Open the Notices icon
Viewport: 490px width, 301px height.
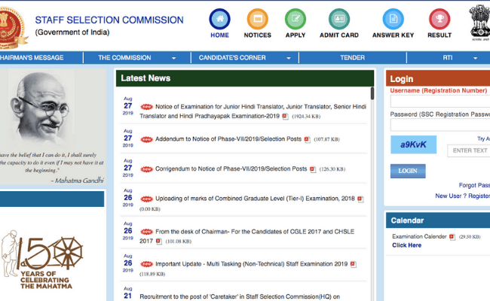258,20
